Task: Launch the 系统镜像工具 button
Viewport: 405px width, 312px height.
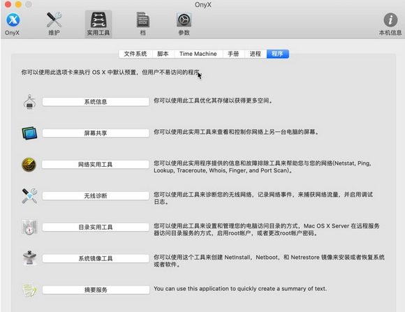Action: [x=96, y=258]
